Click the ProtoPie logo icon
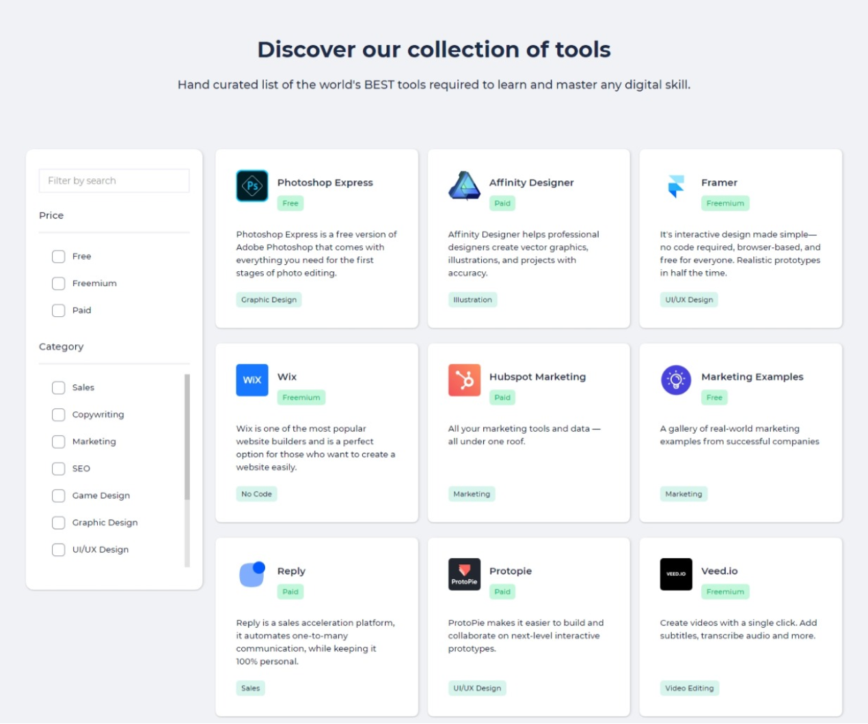Viewport: 868px width, 724px height. 464,574
